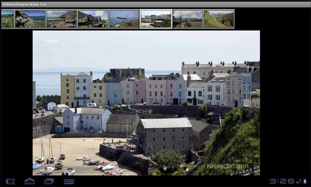
Task: Tap the large harbour town photo
Action: 146,103
